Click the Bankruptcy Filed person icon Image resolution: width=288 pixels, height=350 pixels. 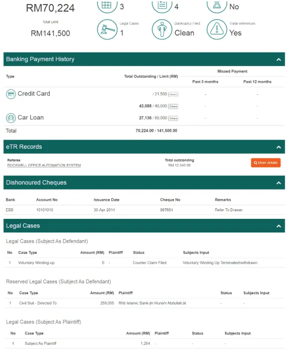[162, 29]
